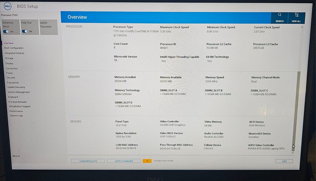The image size is (316, 181).
Task: Click the Processor L3 Cache 24576 kB value
Action: (258, 48)
